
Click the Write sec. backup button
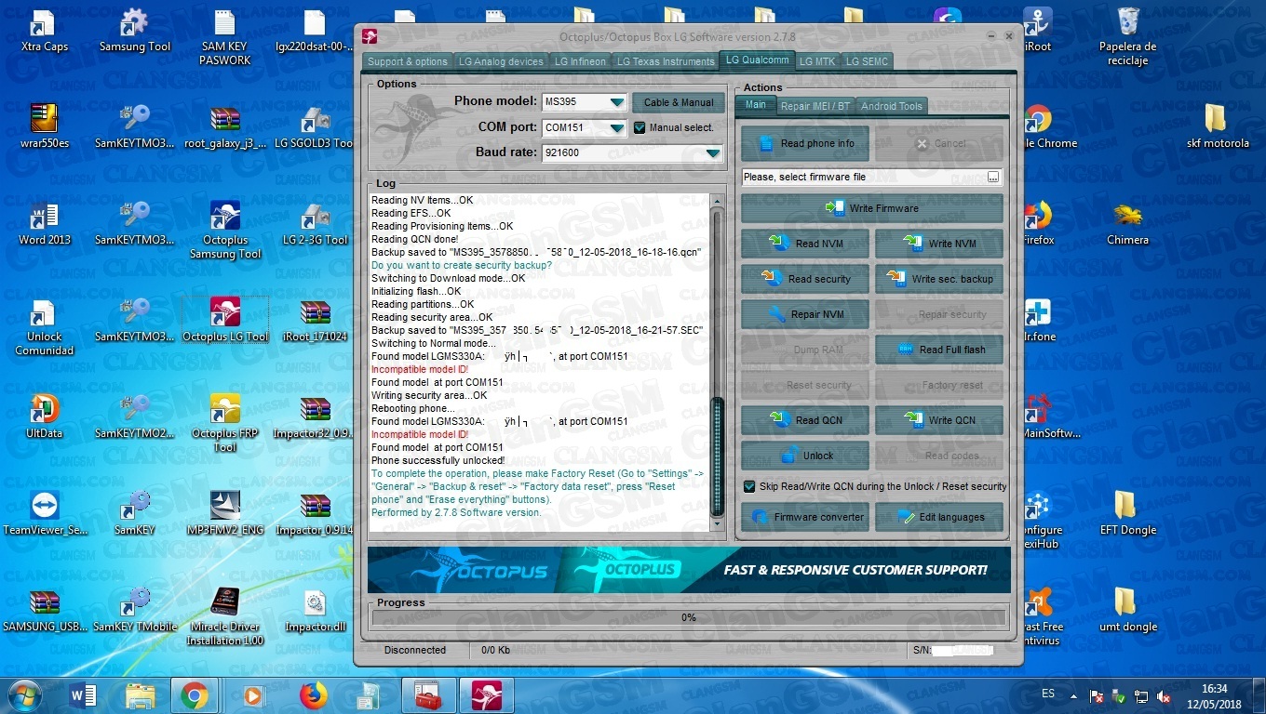[939, 279]
